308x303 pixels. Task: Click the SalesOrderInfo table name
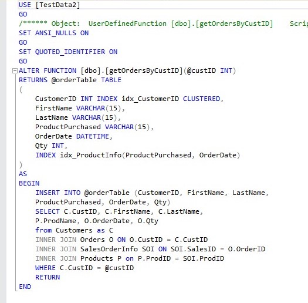pyautogui.click(x=109, y=249)
